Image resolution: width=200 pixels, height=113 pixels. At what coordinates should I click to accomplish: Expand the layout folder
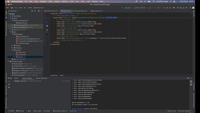pos(12,46)
